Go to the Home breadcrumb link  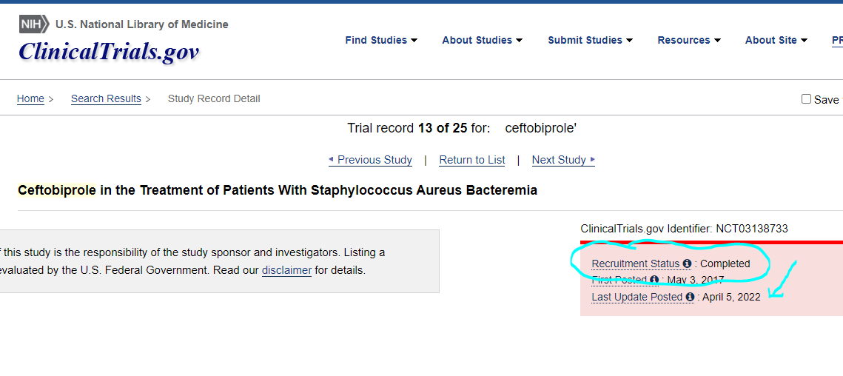click(30, 98)
